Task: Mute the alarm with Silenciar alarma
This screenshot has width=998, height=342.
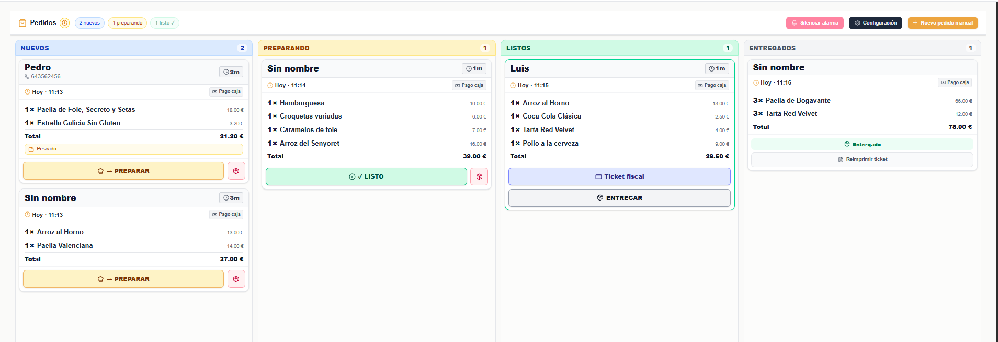Action: [815, 23]
